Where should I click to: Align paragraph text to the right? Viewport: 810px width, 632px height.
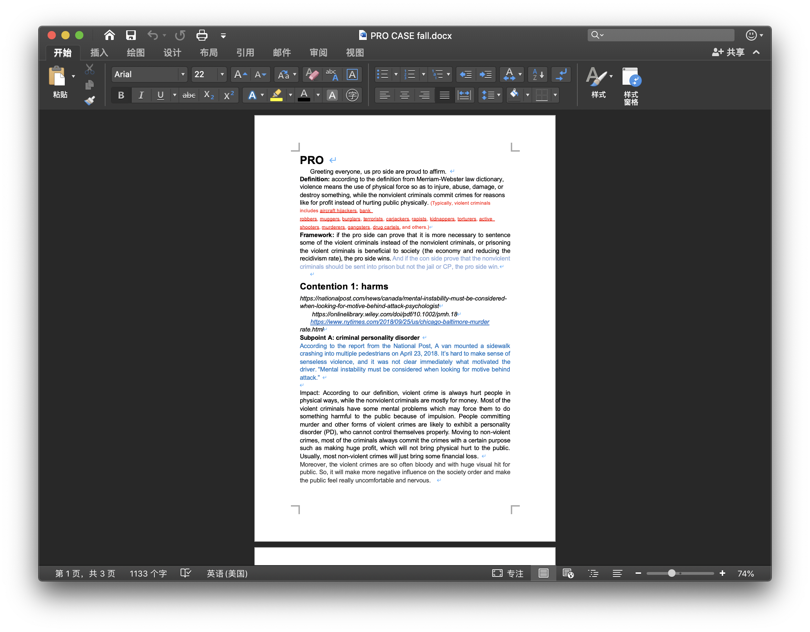point(425,95)
